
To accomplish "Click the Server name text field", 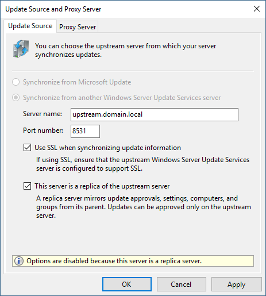I will [x=155, y=114].
